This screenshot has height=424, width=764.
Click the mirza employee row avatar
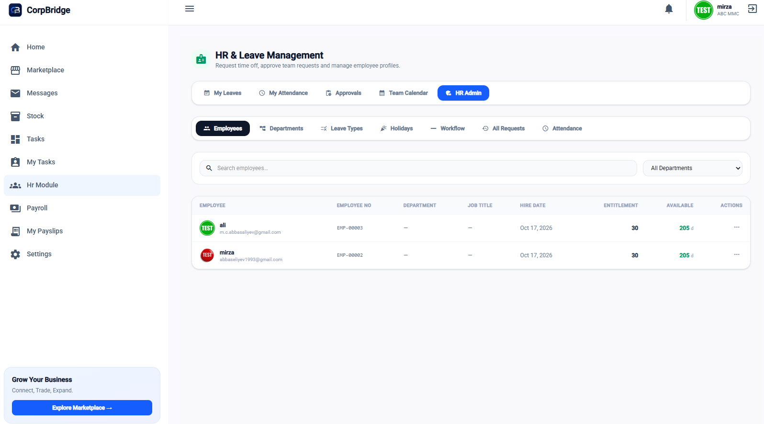point(207,255)
